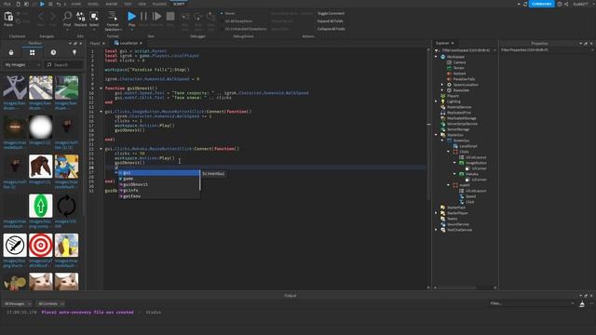The width and height of the screenshot is (596, 335).
Task: Open Toolbox Creations lightbulb tab
Action: [74, 52]
